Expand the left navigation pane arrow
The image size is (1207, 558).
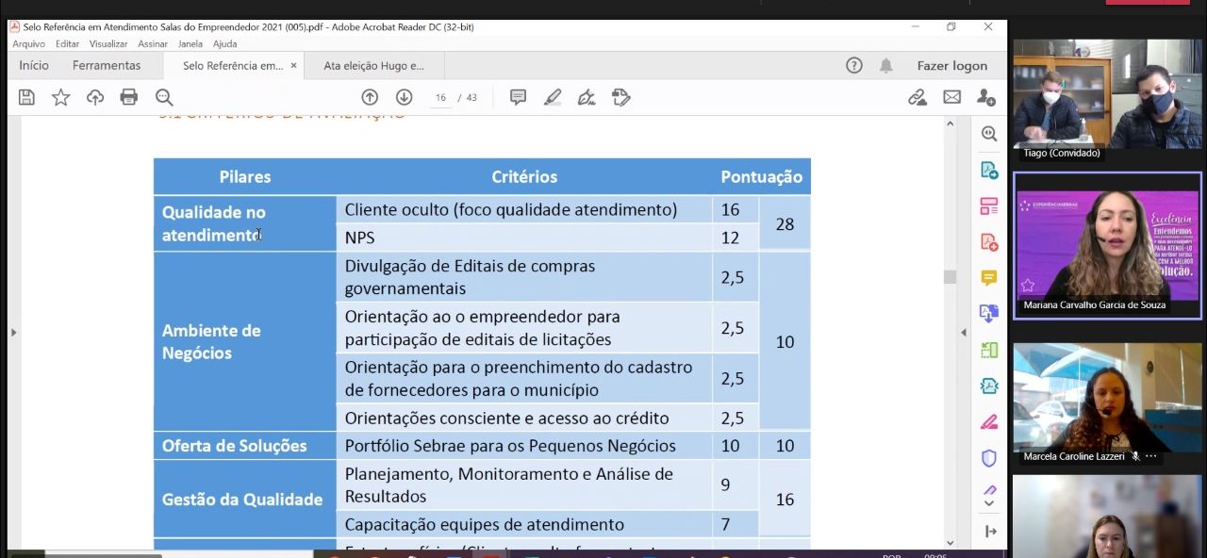tap(13, 332)
